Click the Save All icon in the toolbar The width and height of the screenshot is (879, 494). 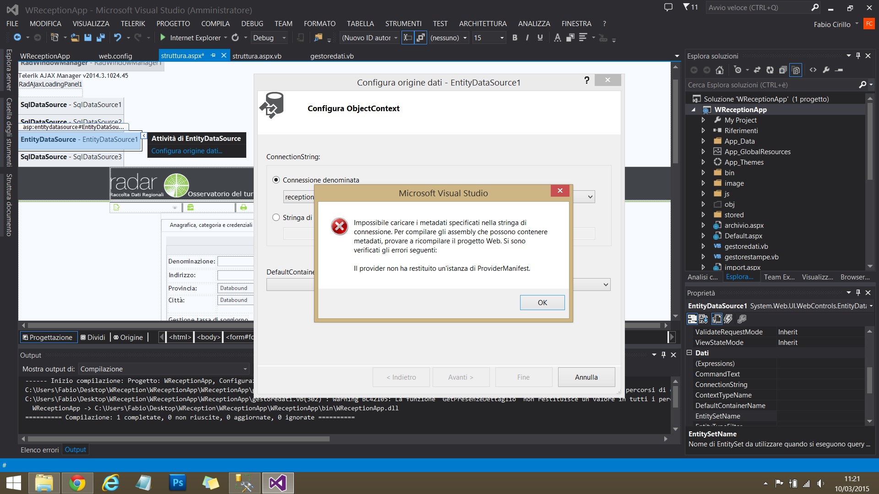click(101, 38)
